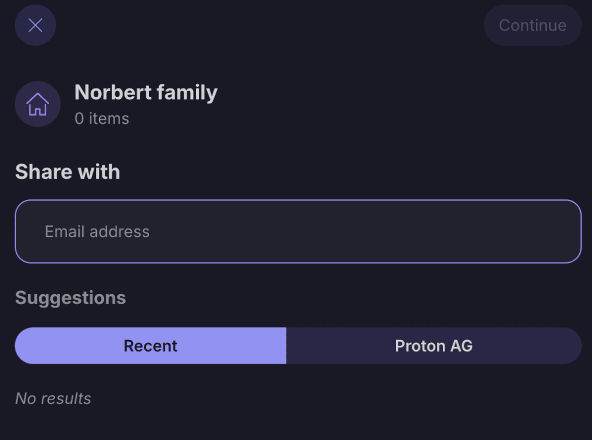Focus the Email address input field
Viewport: 592px width, 440px height.
[298, 231]
